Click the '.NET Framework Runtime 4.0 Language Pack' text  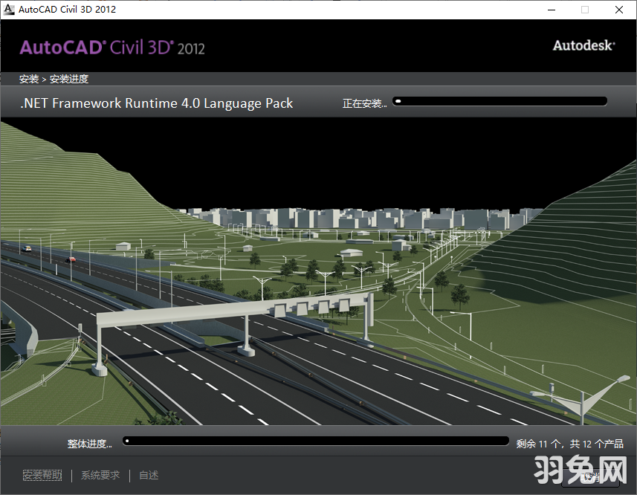click(156, 103)
